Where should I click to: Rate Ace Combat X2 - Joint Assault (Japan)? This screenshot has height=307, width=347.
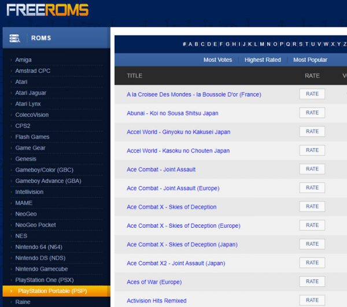pyautogui.click(x=312, y=262)
